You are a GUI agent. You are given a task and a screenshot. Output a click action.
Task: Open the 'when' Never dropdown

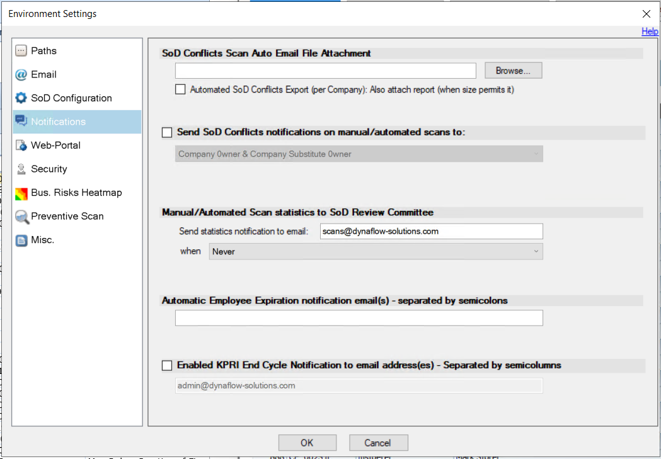coord(376,251)
